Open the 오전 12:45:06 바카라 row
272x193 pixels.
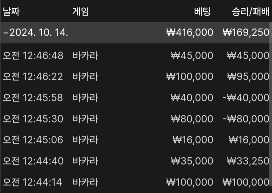point(136,140)
